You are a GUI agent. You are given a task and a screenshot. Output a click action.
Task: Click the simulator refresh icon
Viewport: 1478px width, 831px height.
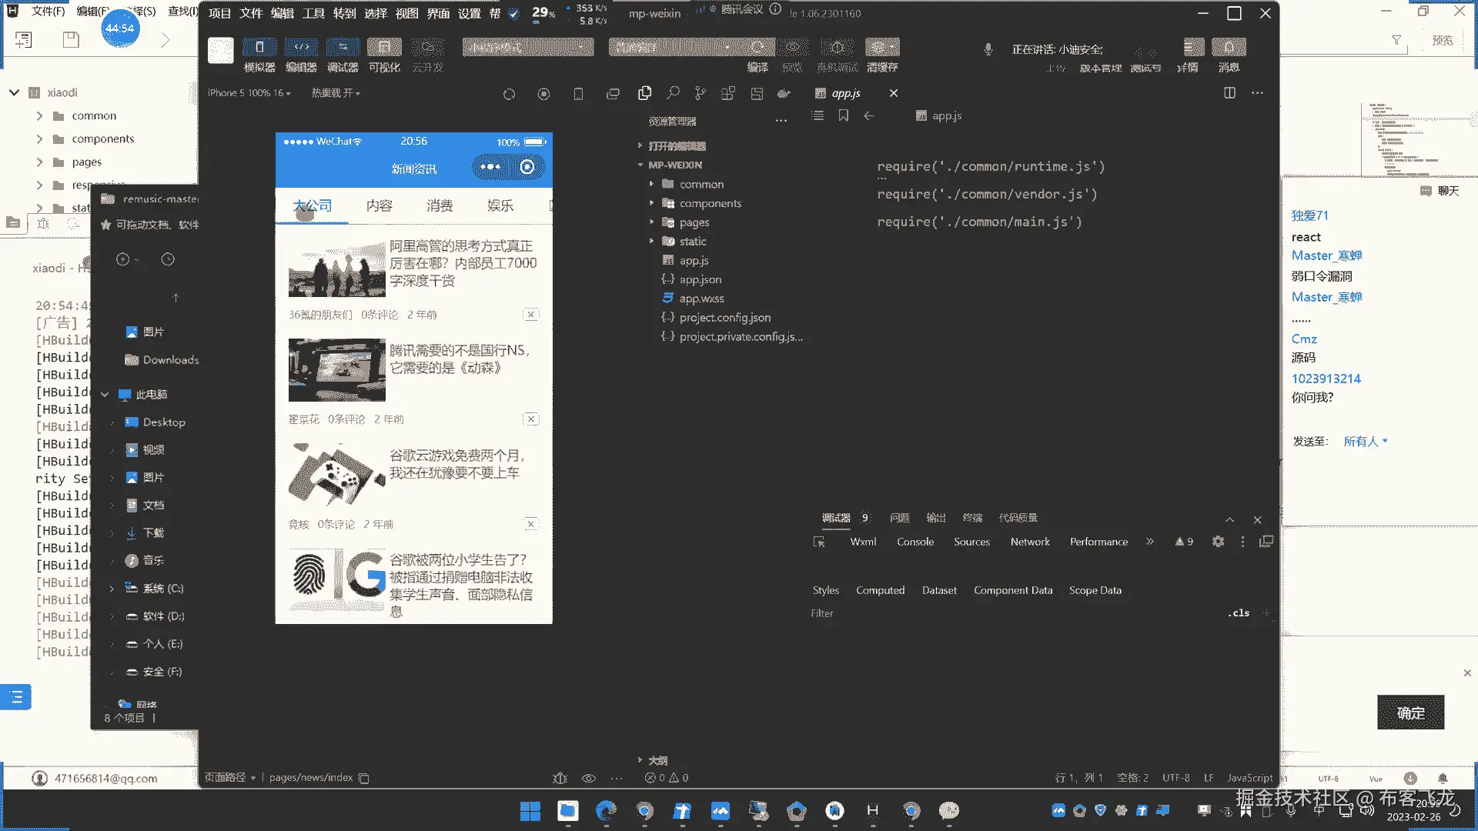coord(509,94)
